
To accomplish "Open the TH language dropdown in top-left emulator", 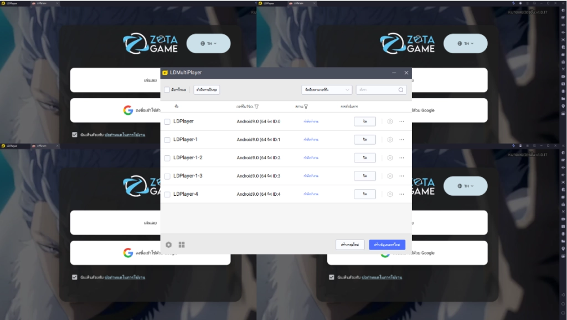I will 208,43.
